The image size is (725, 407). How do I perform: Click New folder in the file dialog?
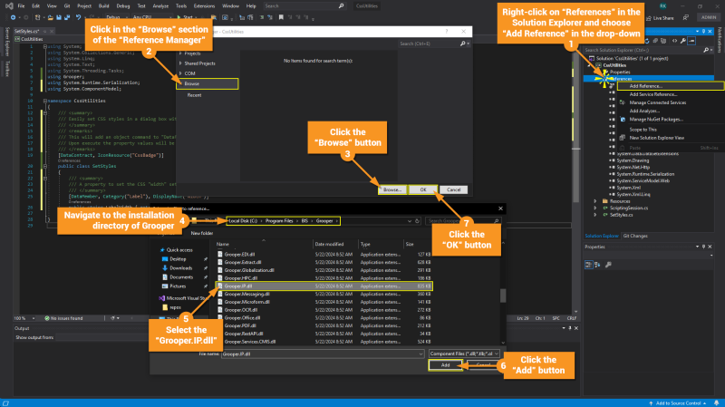point(201,233)
